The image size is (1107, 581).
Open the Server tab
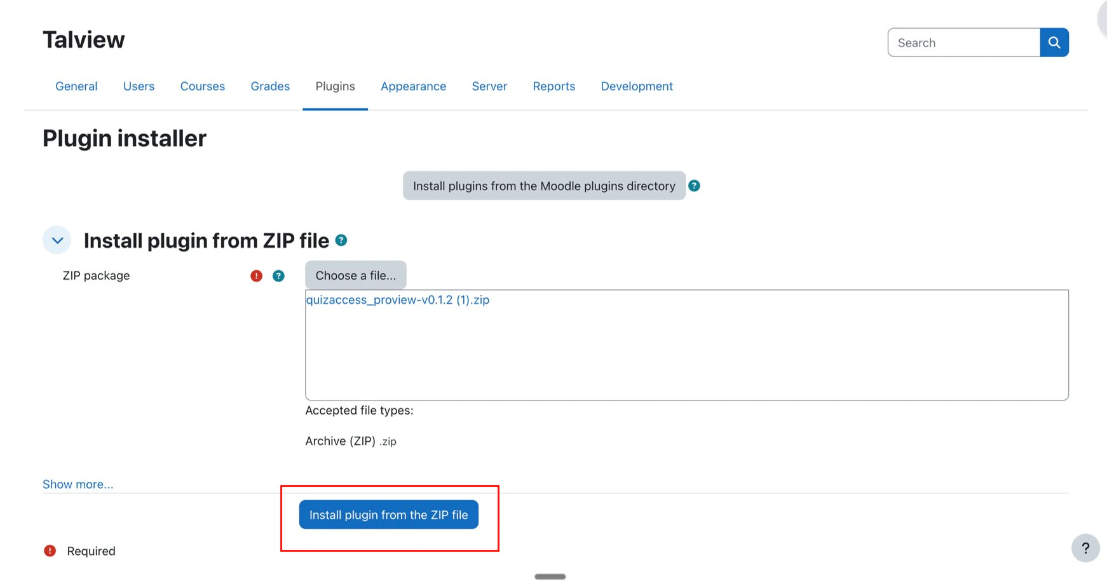489,86
